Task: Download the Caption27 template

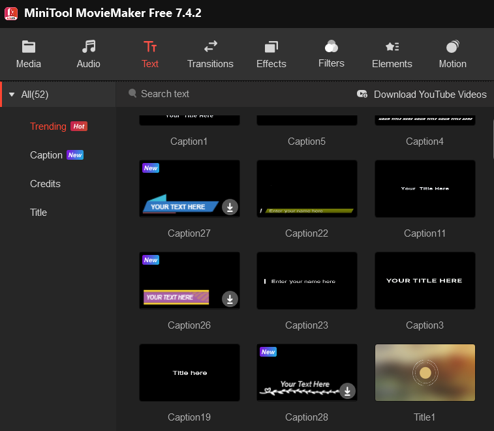Action: (230, 207)
